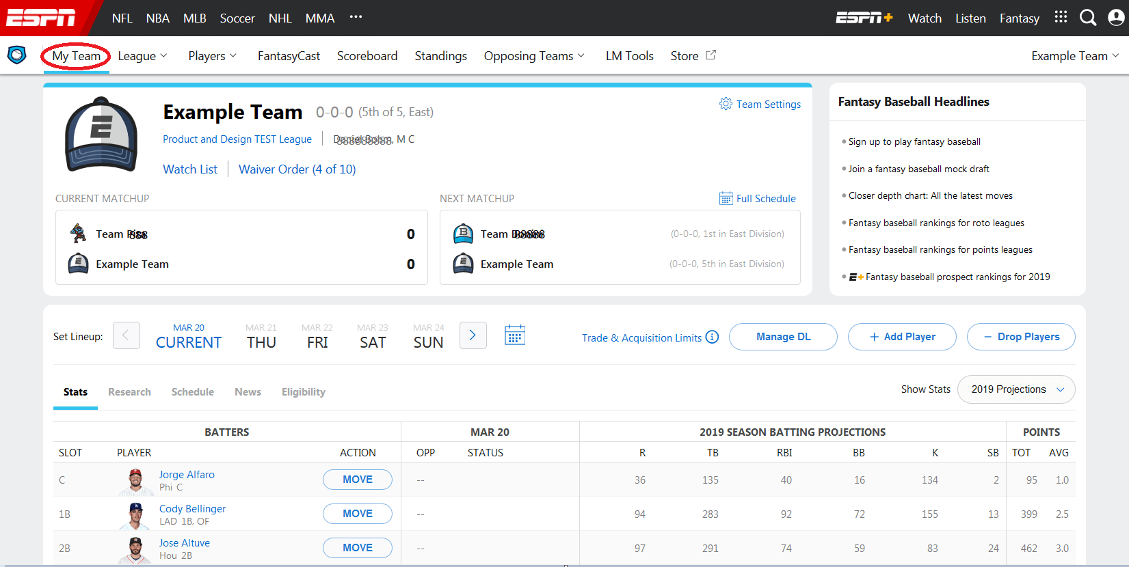Click Example Team logo in next matchup

[463, 264]
